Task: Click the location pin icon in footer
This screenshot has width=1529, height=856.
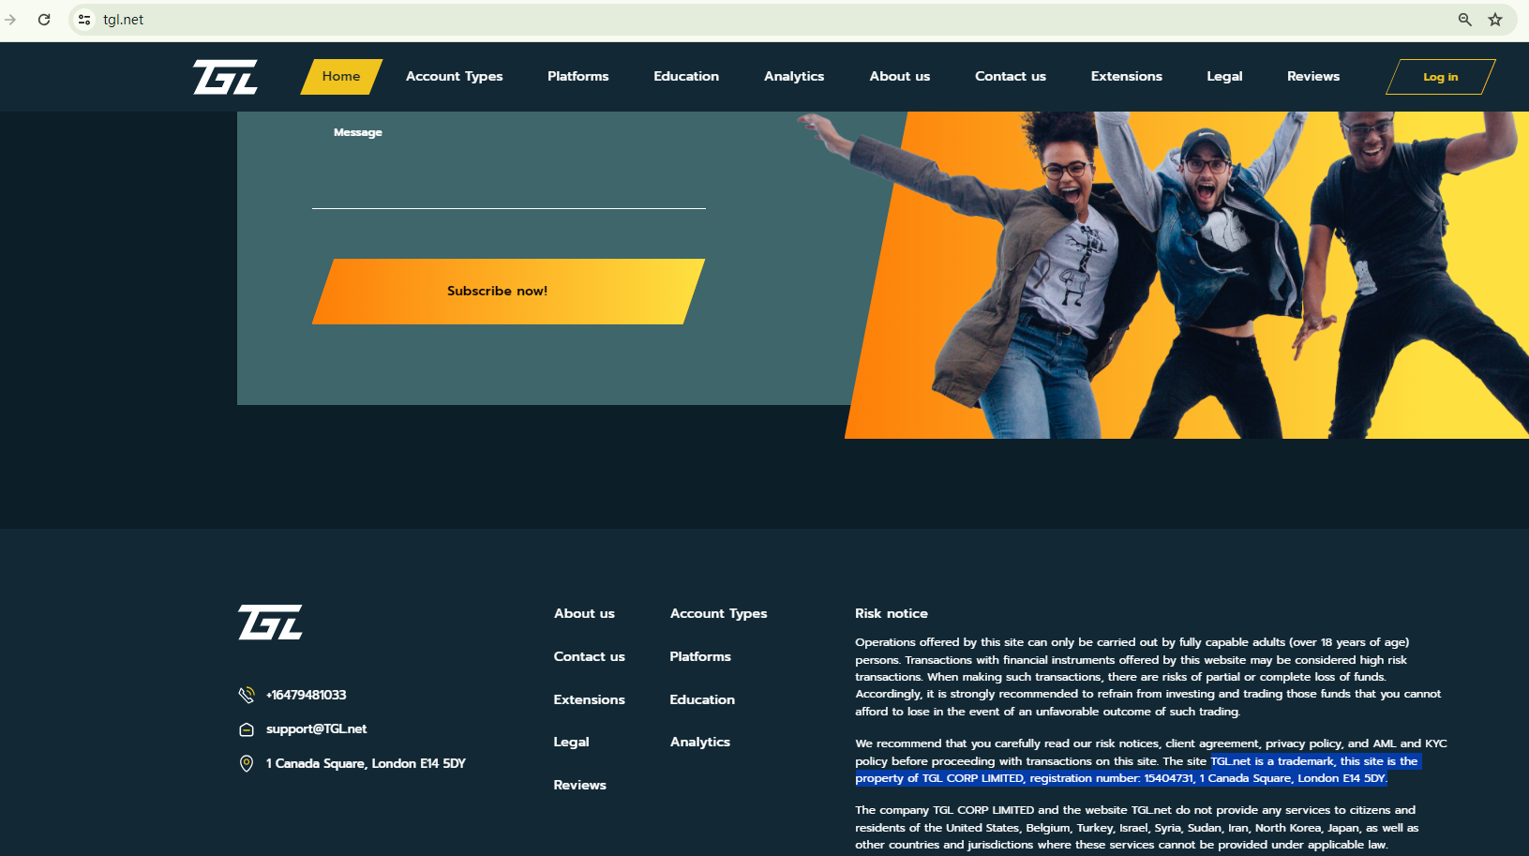Action: coord(247,763)
